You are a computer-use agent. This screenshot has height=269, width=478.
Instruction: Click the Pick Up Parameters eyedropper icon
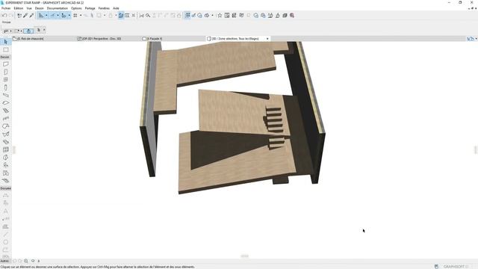pos(25,15)
